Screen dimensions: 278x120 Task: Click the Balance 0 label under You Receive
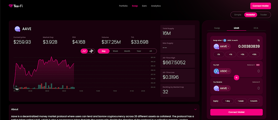(x=256, y=82)
